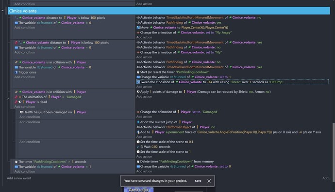Click "PathfindingCooldown" in Delete timer action

[176, 162]
